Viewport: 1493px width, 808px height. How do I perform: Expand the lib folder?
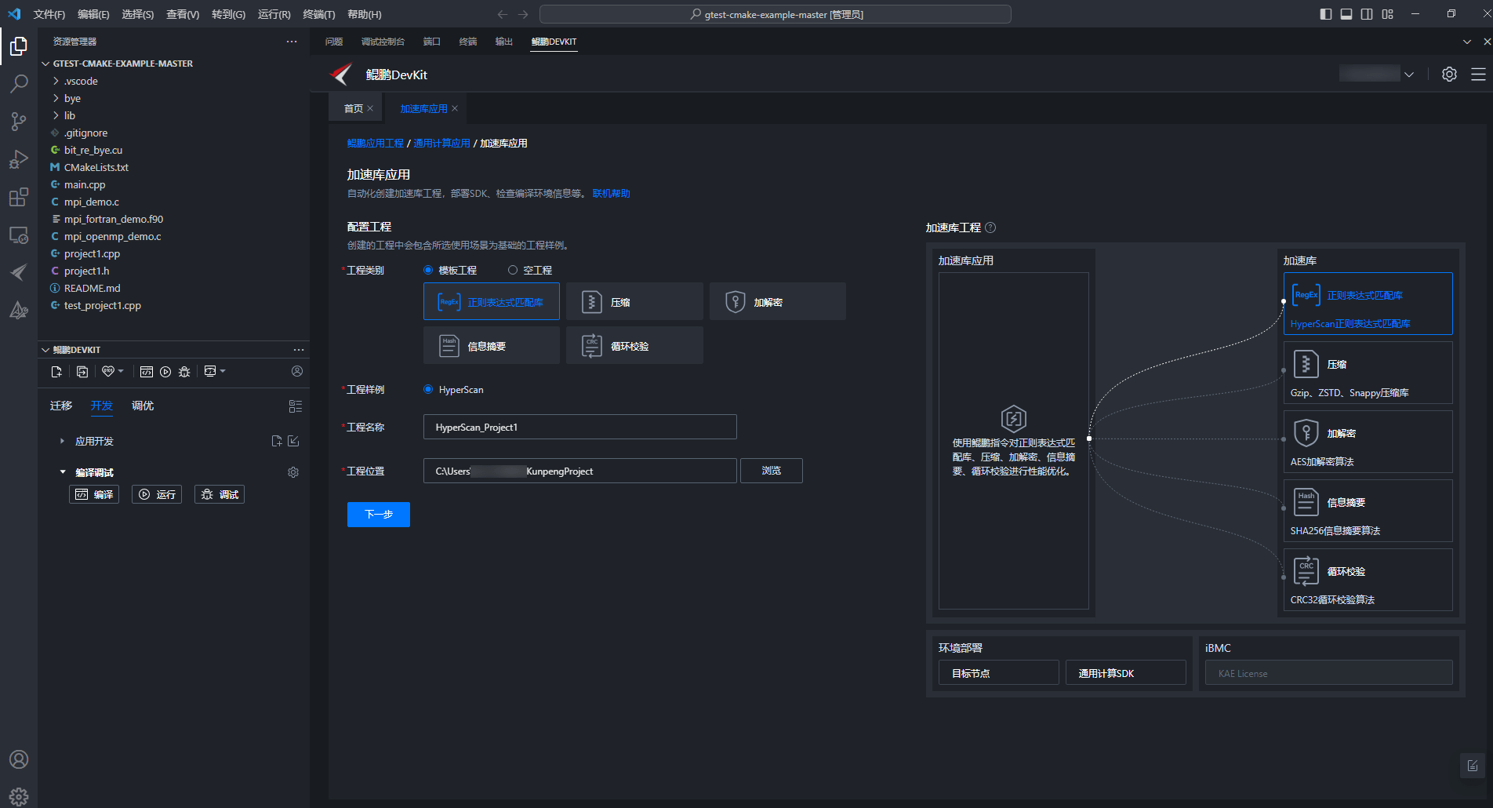click(56, 115)
